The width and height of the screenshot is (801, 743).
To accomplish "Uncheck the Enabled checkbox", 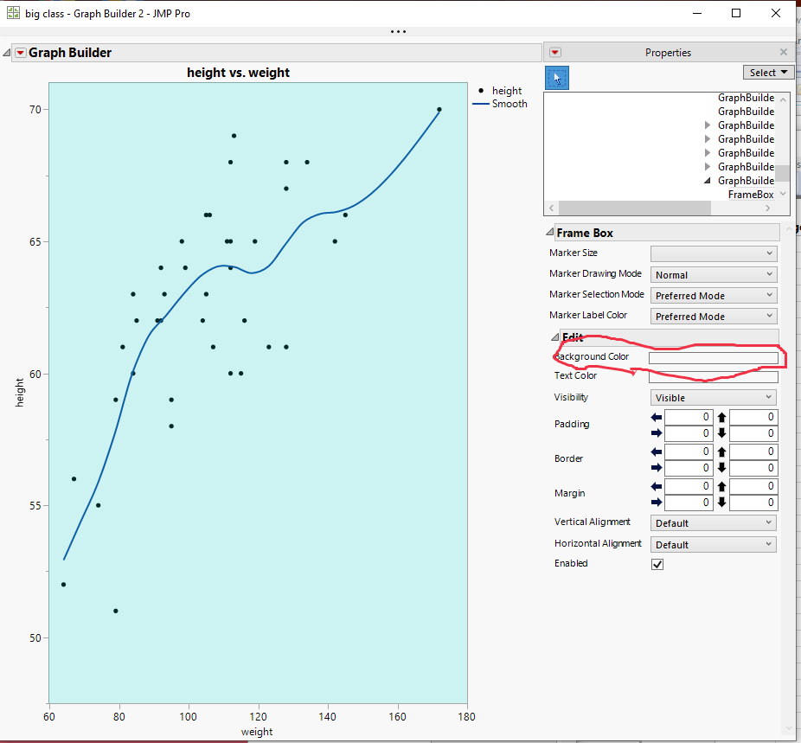I will tap(657, 564).
